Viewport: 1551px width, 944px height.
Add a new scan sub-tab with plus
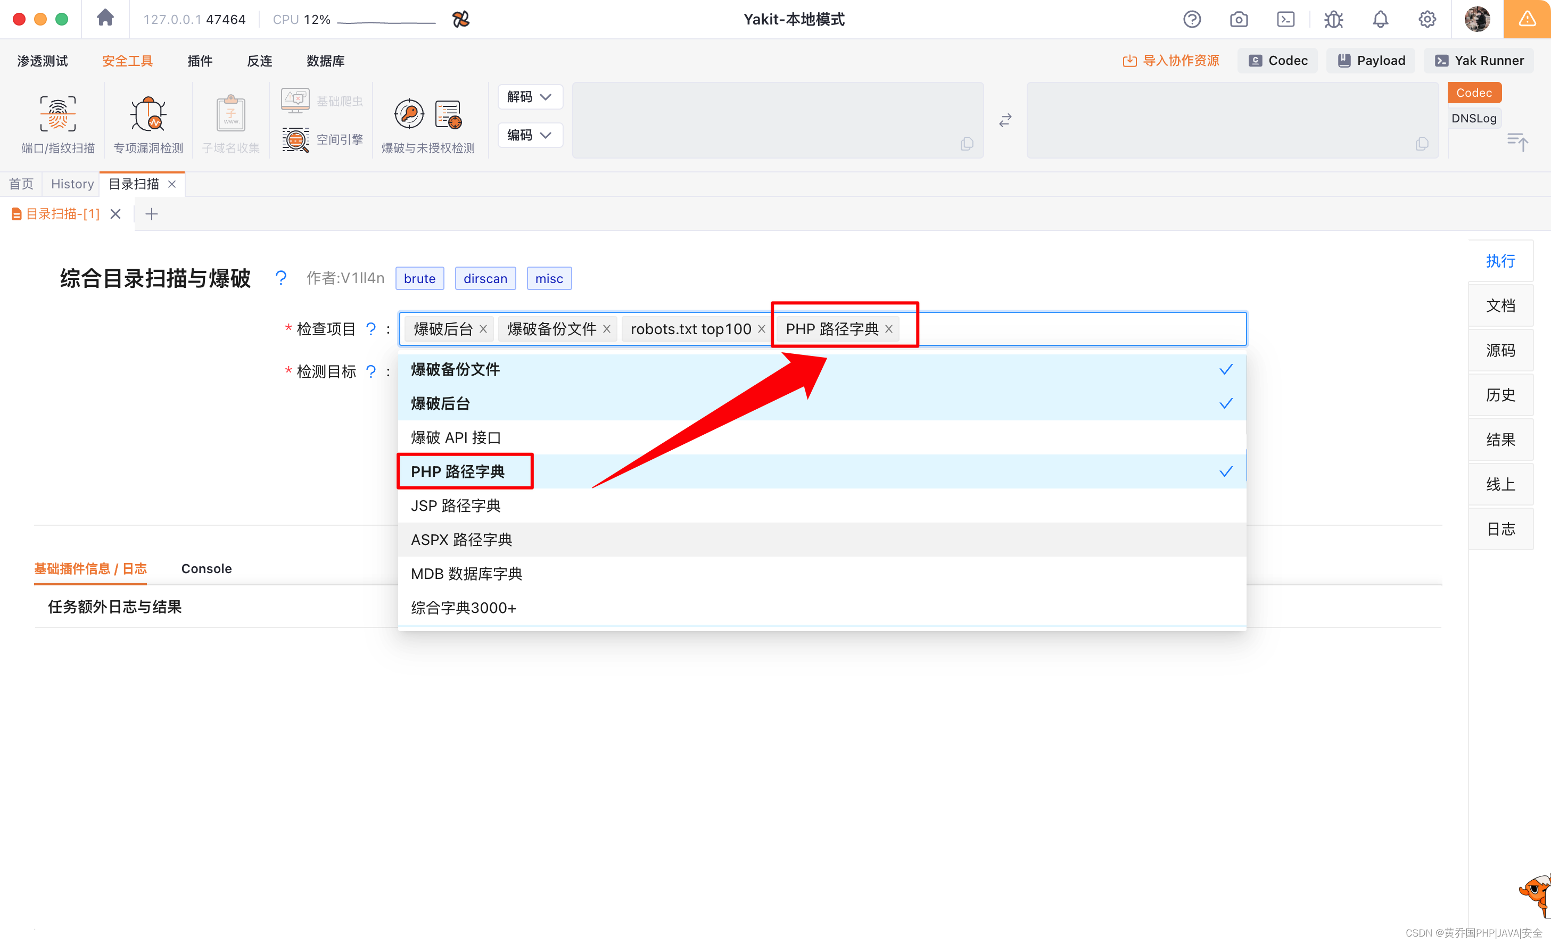pyautogui.click(x=151, y=214)
